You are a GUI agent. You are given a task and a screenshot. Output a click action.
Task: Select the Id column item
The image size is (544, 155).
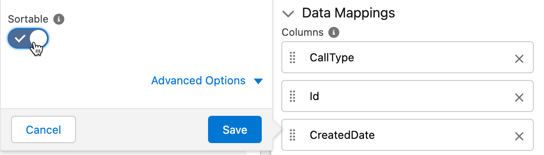tap(408, 96)
